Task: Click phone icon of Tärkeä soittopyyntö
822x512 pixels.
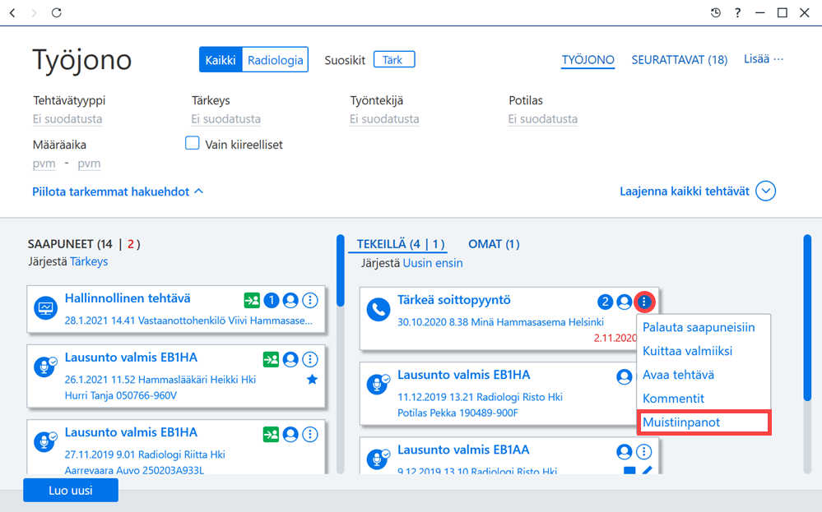Action: tap(378, 309)
